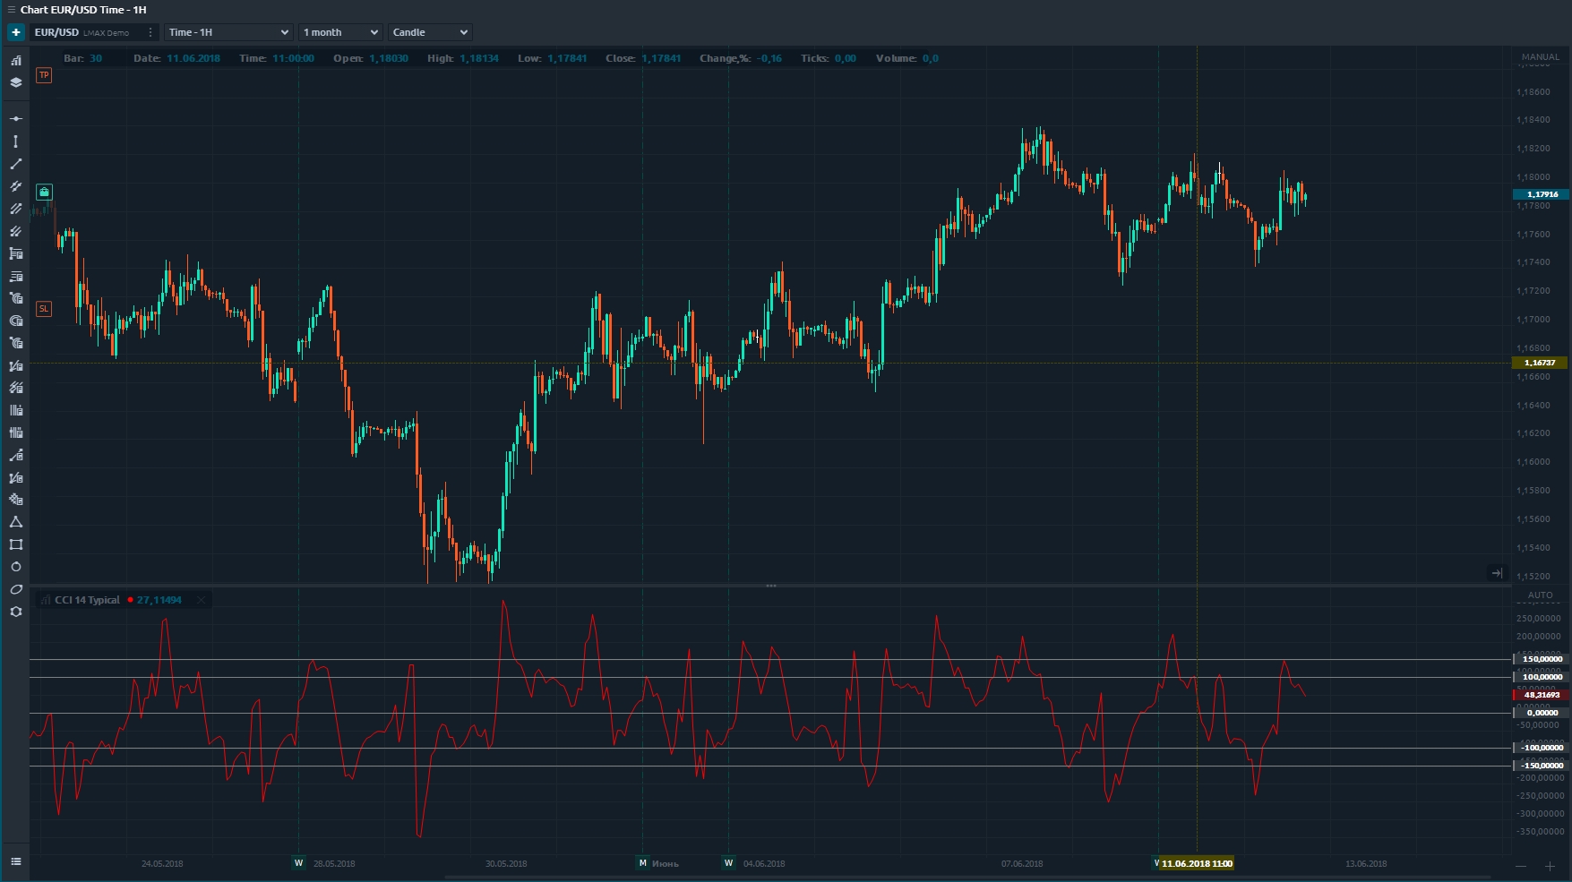Toggle AUTO scale on CCI panel
This screenshot has width=1572, height=882.
point(1540,595)
